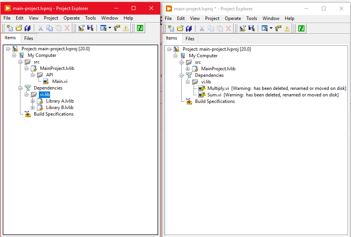351x237 pixels.
Task: Switch to Files tab in left window
Action: tap(28, 38)
